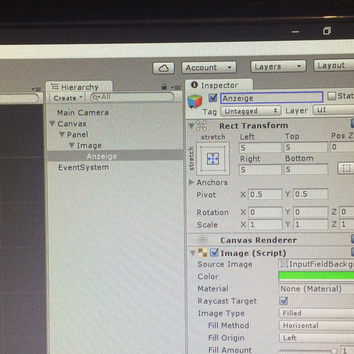Click the Source Image InputFieldBackground field
Image resolution: width=354 pixels, height=354 pixels.
[x=316, y=264]
